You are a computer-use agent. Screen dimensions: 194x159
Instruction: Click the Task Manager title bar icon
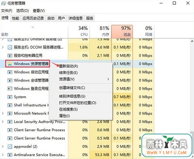4,3
